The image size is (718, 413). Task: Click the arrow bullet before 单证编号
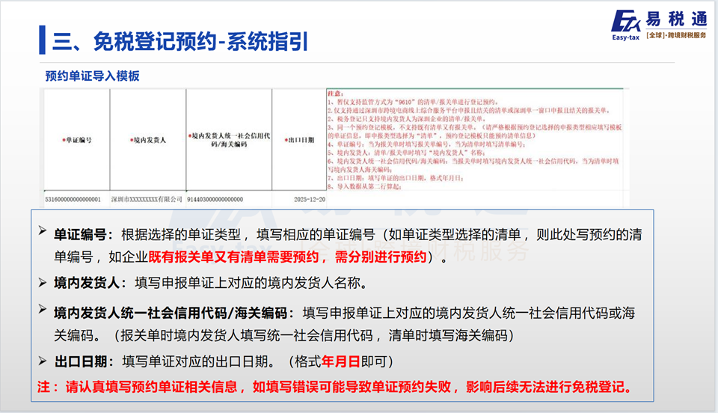43,234
